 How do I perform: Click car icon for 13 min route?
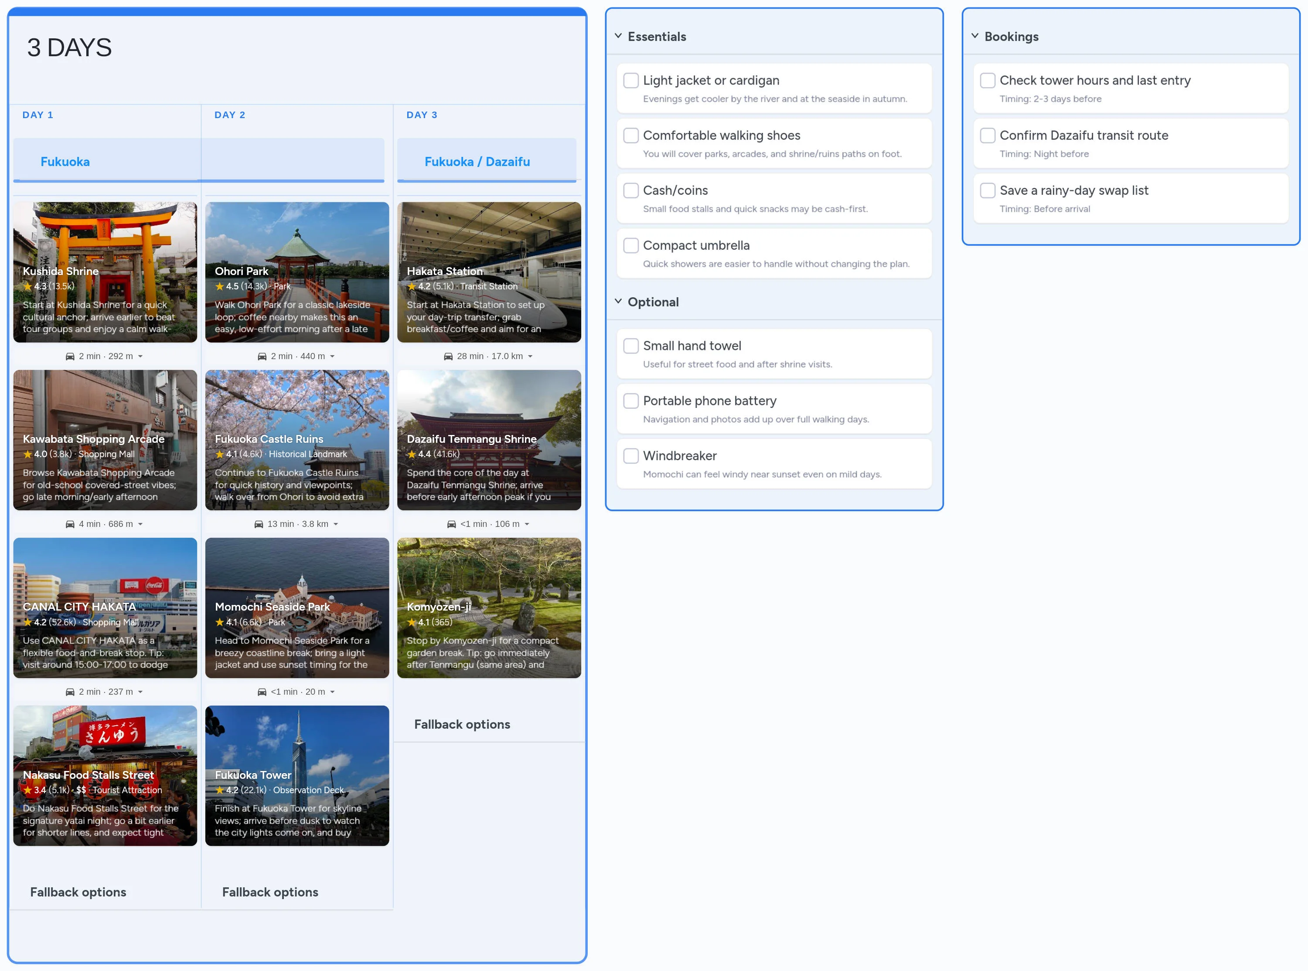click(259, 524)
